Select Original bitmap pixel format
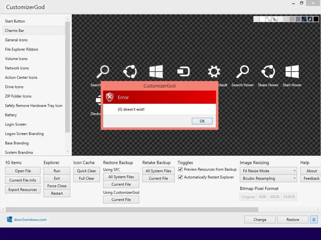Viewport: 321px width, 240px height. click(248, 197)
